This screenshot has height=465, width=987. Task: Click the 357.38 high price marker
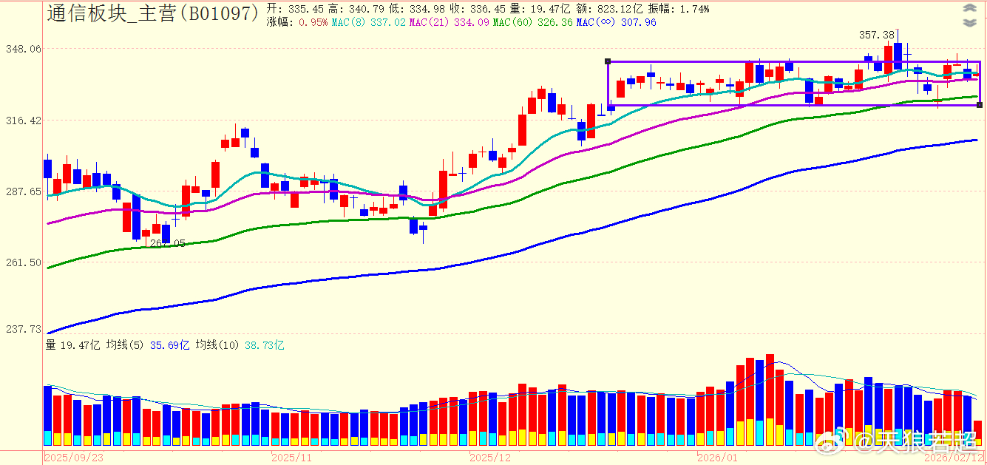point(877,35)
